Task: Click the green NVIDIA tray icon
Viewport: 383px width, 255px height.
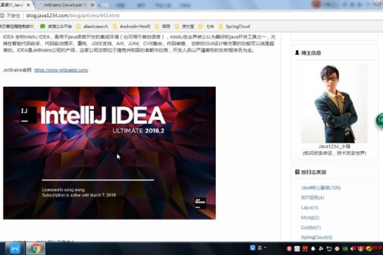Action: (x=345, y=249)
